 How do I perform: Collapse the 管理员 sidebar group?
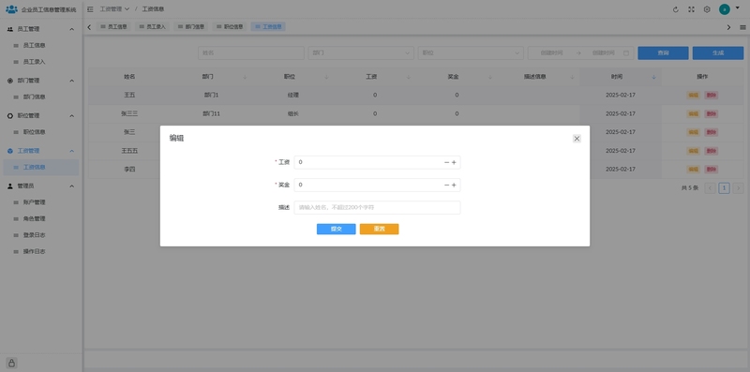(x=72, y=186)
